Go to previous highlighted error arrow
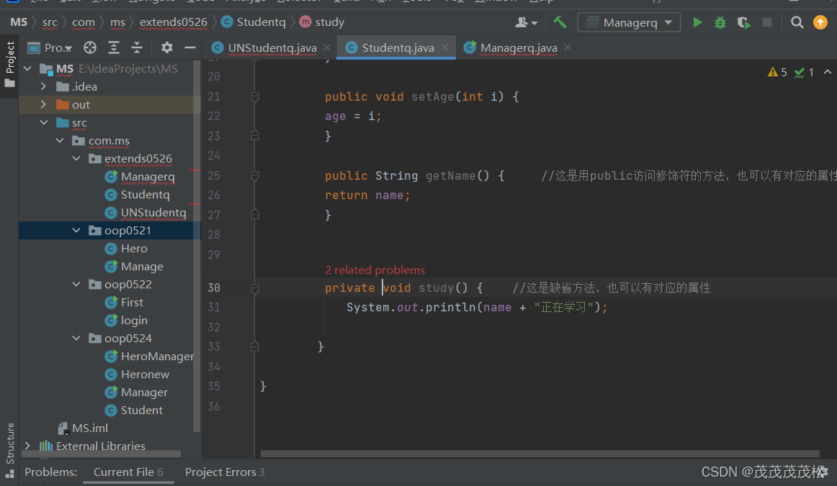This screenshot has width=837, height=486. pos(828,72)
